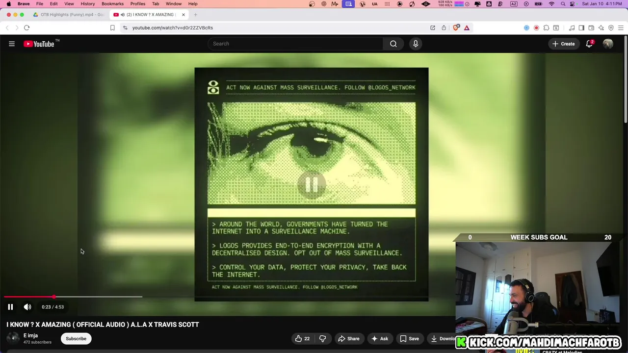The width and height of the screenshot is (628, 353).
Task: Open a new browser tab
Action: [x=195, y=15]
